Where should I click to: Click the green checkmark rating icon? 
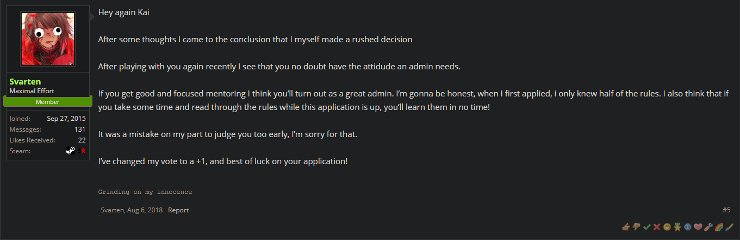[x=646, y=226]
